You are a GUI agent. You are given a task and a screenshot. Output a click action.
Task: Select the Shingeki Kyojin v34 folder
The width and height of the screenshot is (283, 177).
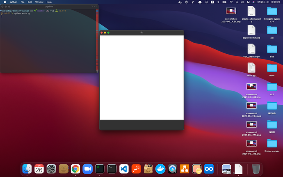click(272, 14)
